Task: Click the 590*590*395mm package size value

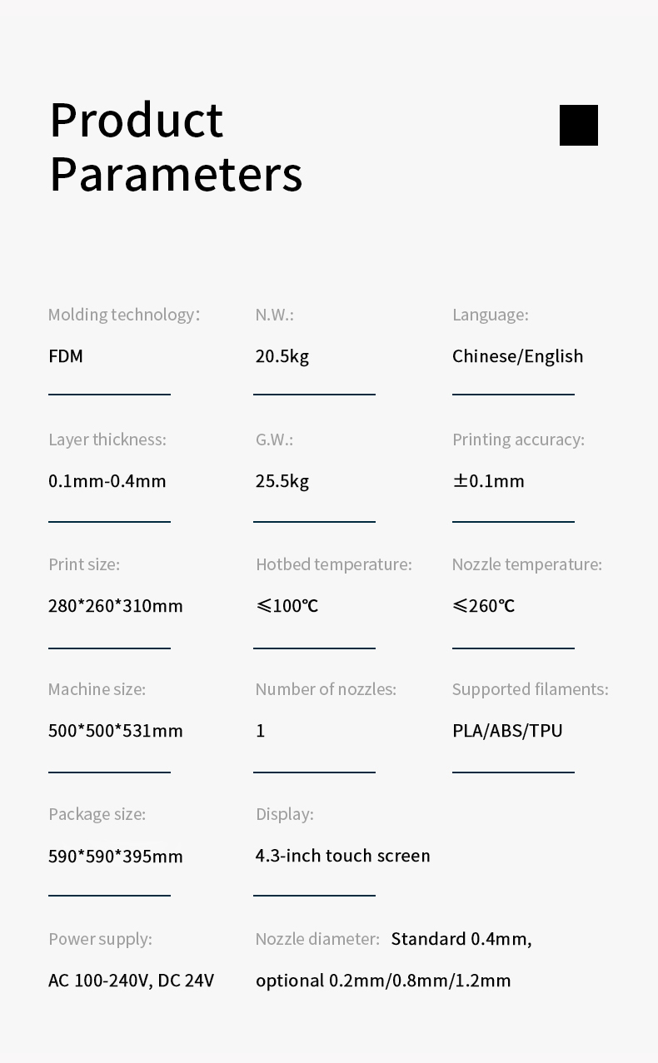Action: [x=116, y=856]
